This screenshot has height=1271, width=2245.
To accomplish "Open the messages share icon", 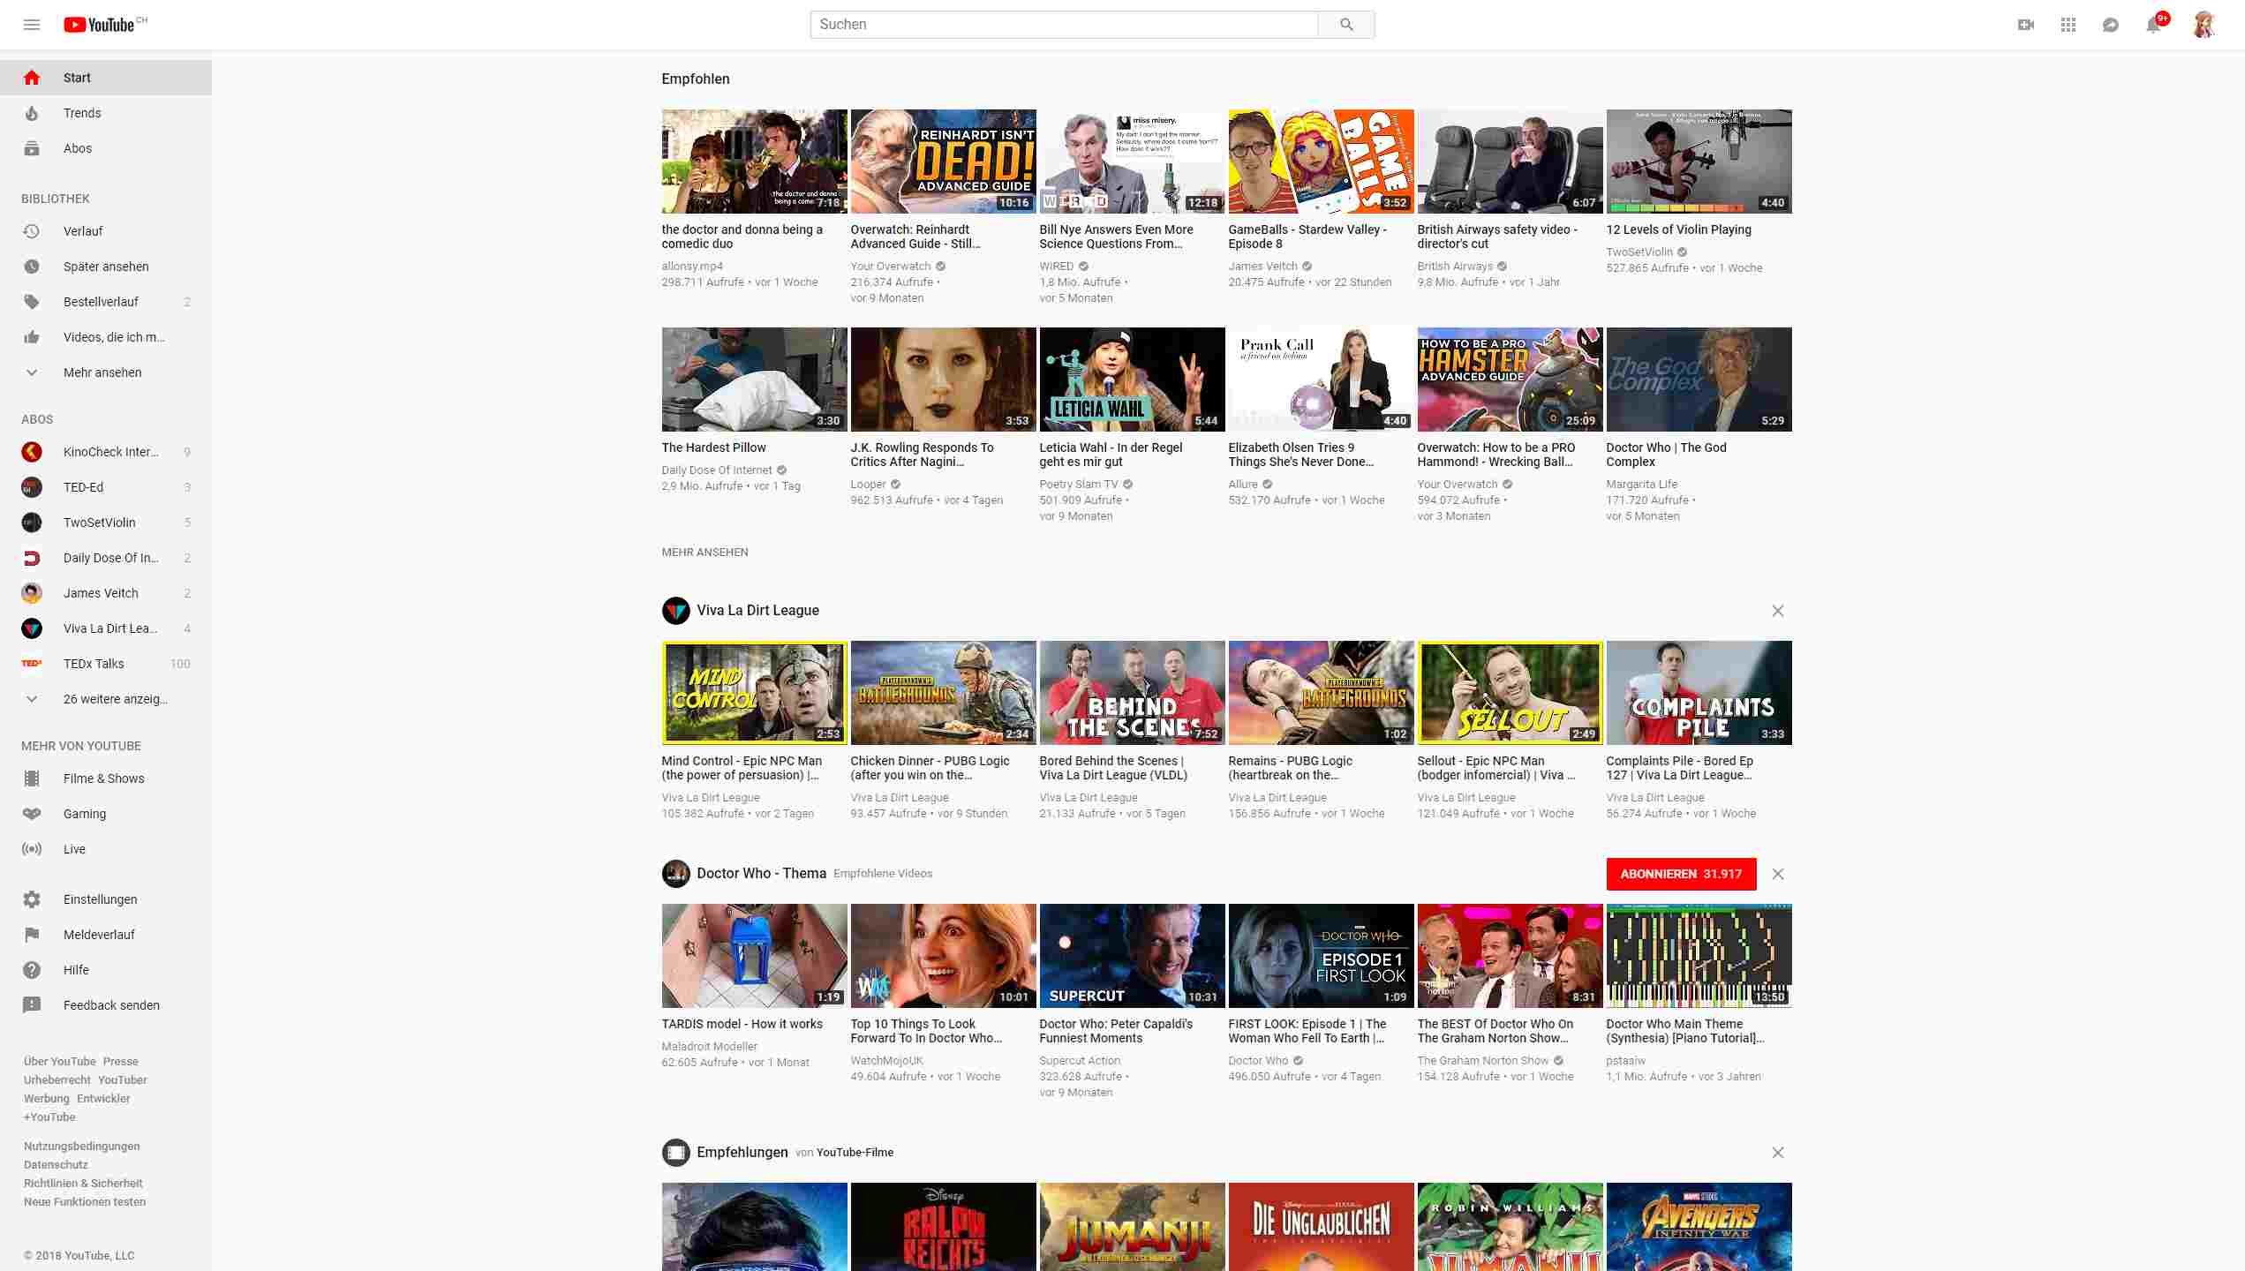I will coord(2111,25).
